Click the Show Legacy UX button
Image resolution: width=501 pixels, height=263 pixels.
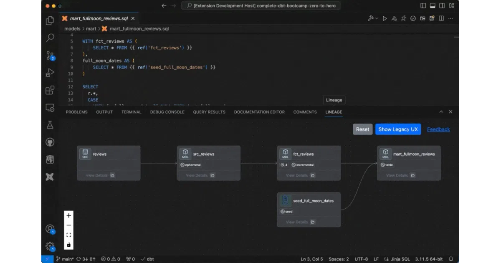coord(398,129)
